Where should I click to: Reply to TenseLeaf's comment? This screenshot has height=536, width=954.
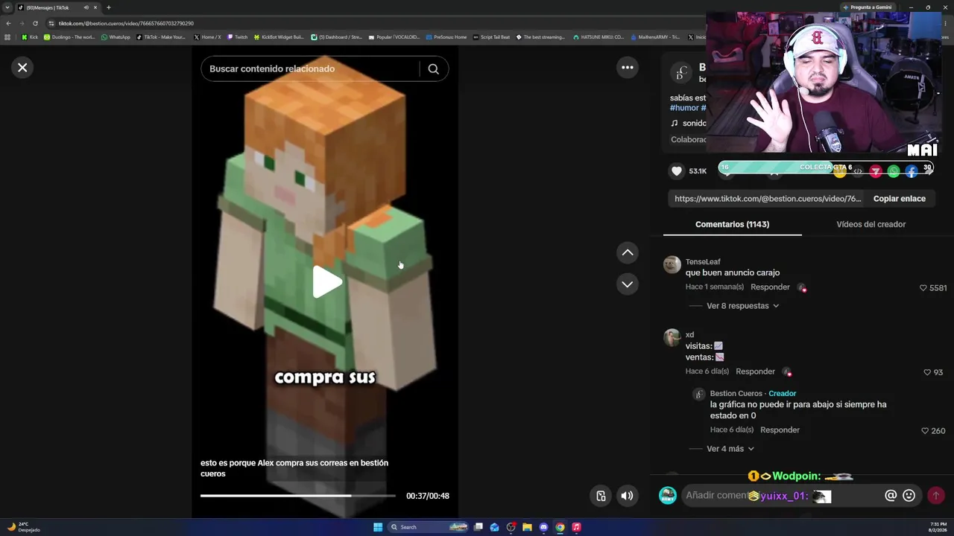[770, 287]
